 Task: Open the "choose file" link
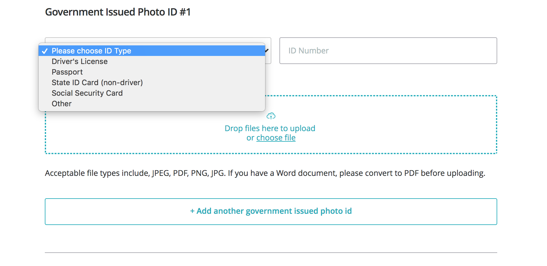pyautogui.click(x=276, y=138)
